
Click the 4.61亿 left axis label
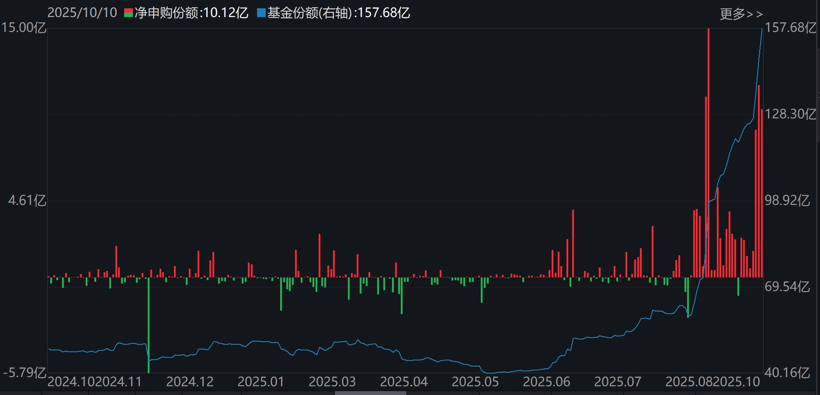coord(27,201)
